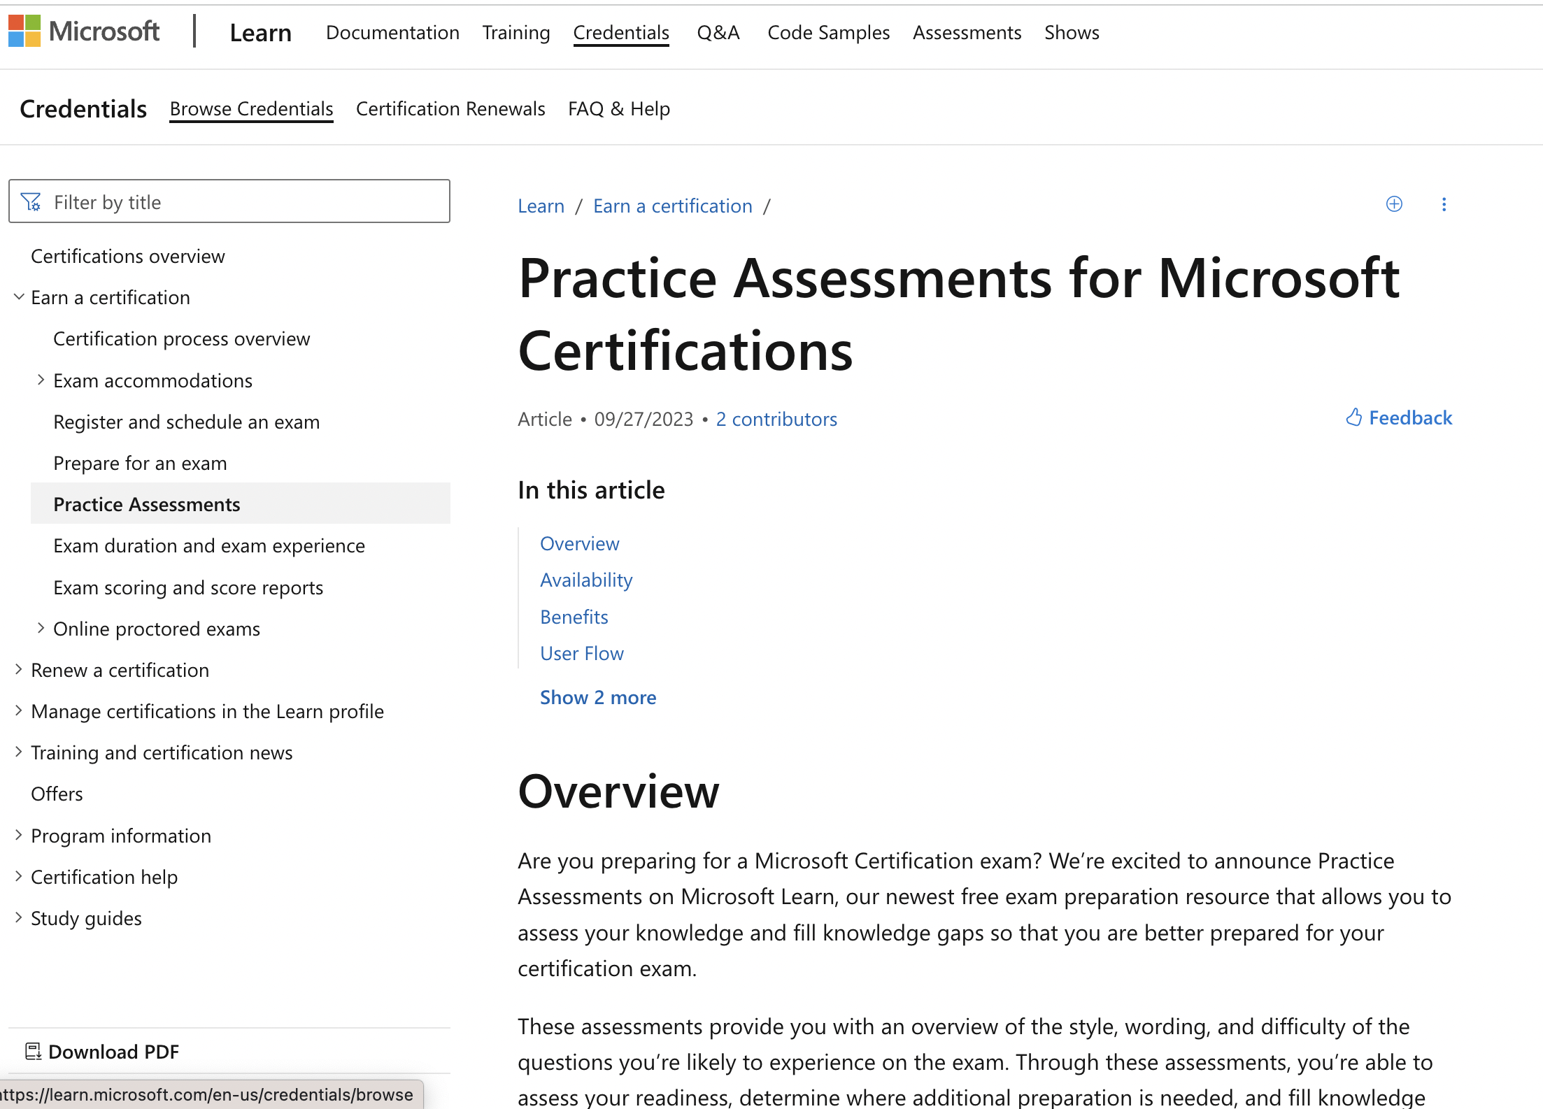1543x1109 pixels.
Task: Expand Exam accommodations in the sidebar
Action: pyautogui.click(x=41, y=380)
